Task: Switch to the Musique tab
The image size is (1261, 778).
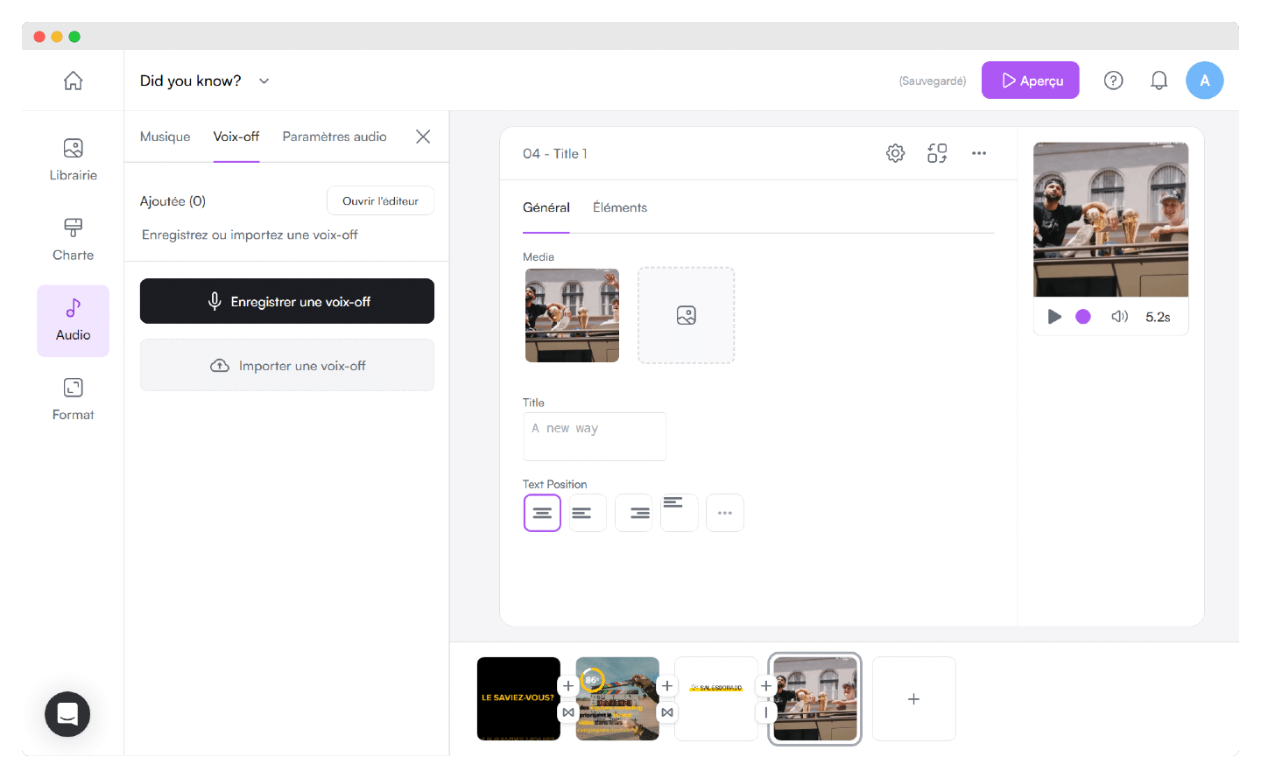Action: point(165,137)
